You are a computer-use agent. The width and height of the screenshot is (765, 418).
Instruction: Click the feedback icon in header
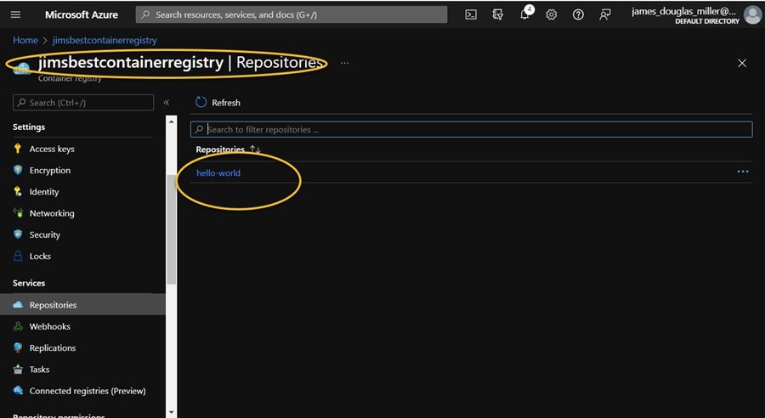605,14
